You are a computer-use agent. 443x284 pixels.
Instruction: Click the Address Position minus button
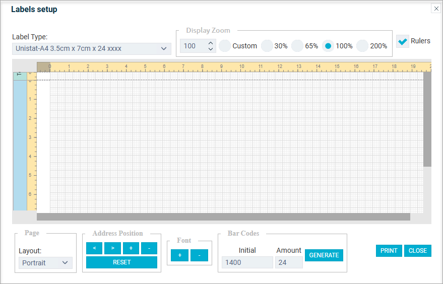pyautogui.click(x=149, y=248)
